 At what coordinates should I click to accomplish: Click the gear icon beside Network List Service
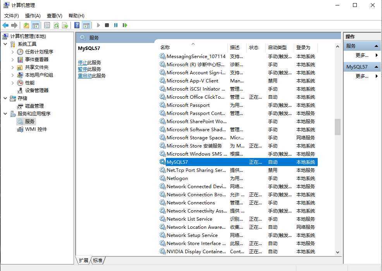click(x=162, y=219)
